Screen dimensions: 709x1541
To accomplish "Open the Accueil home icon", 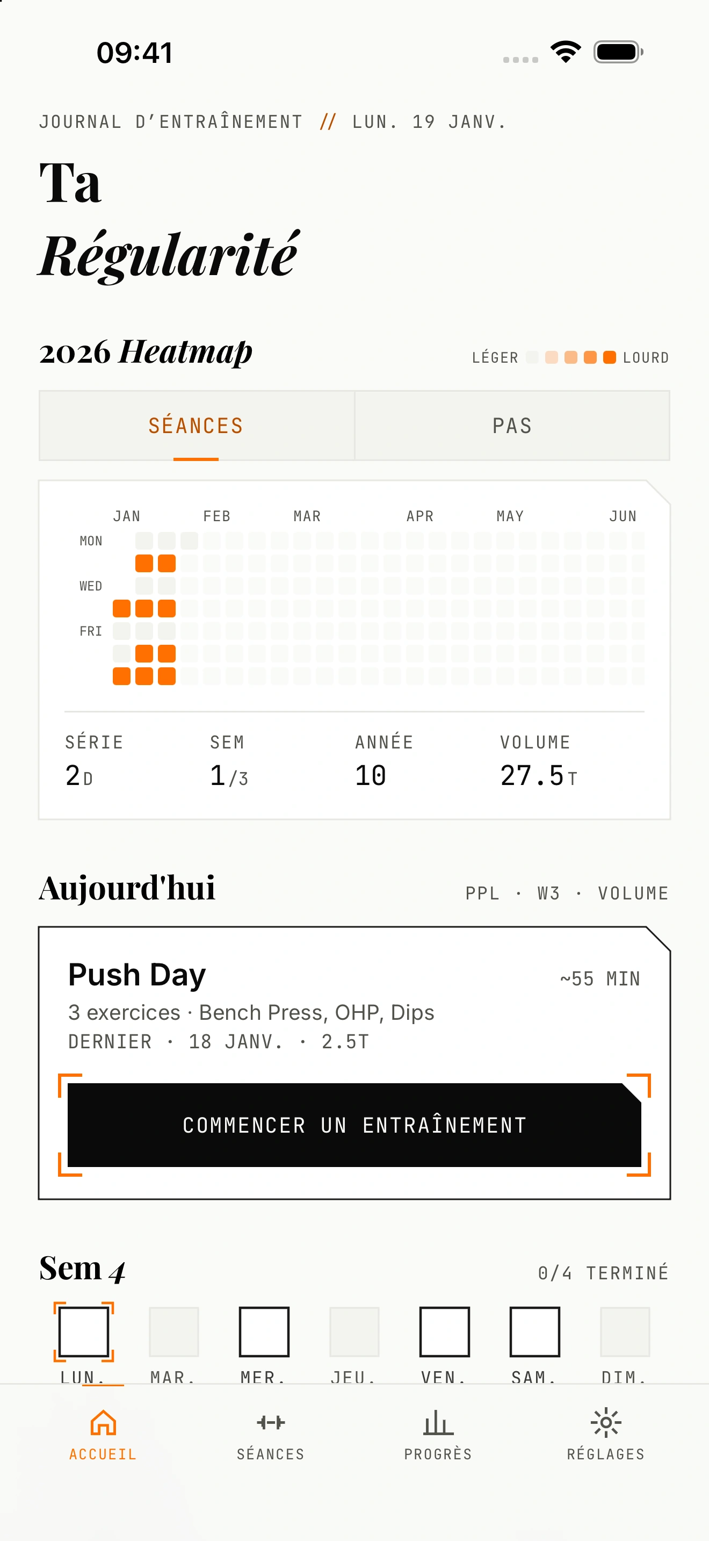I will point(103,1423).
